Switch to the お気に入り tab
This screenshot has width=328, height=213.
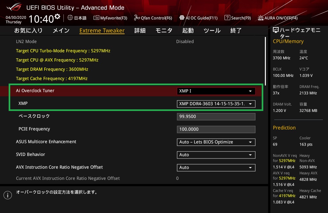(28, 31)
